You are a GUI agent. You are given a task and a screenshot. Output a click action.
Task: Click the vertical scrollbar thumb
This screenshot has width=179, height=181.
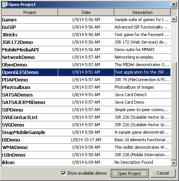(x=174, y=111)
